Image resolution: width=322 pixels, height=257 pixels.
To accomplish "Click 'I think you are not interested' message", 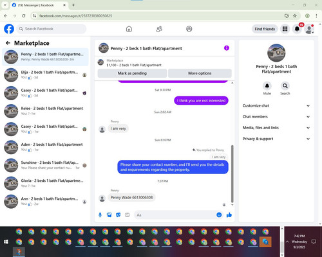I will point(201,100).
